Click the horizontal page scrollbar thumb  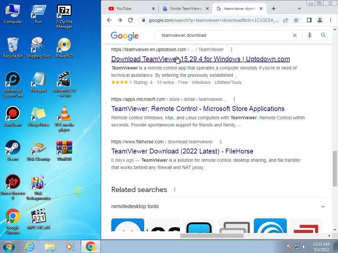tap(212, 236)
